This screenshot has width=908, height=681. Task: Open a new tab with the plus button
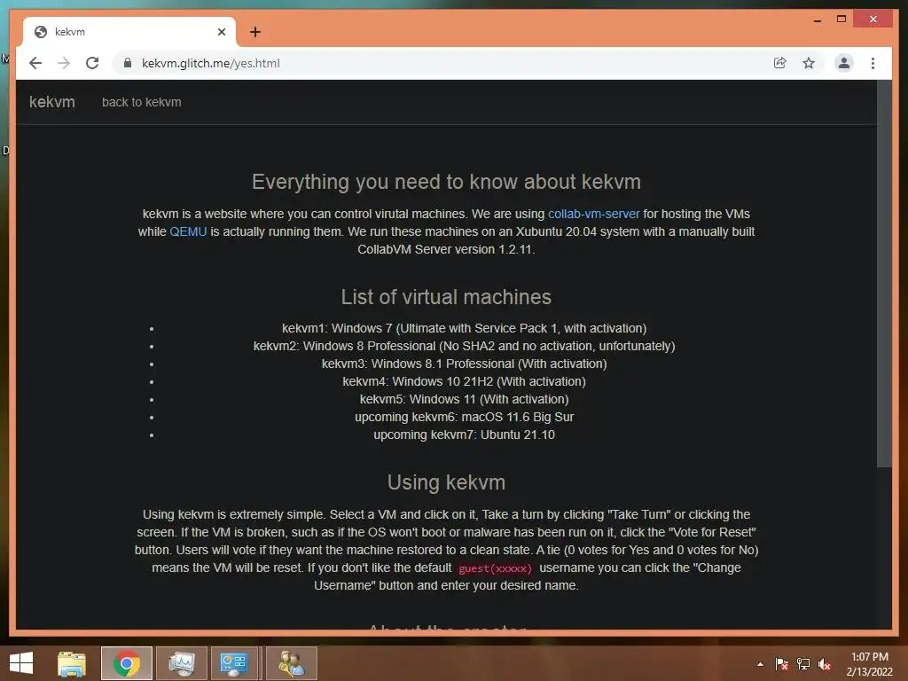(x=255, y=32)
